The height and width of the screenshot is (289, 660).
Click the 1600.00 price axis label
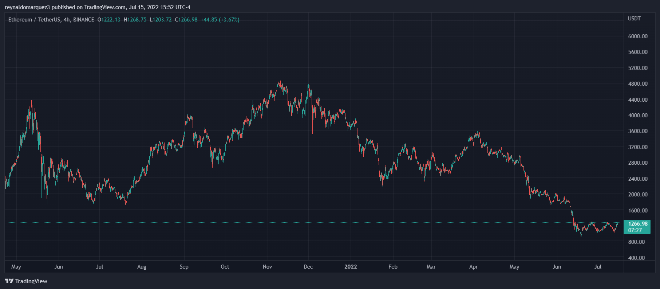638,211
